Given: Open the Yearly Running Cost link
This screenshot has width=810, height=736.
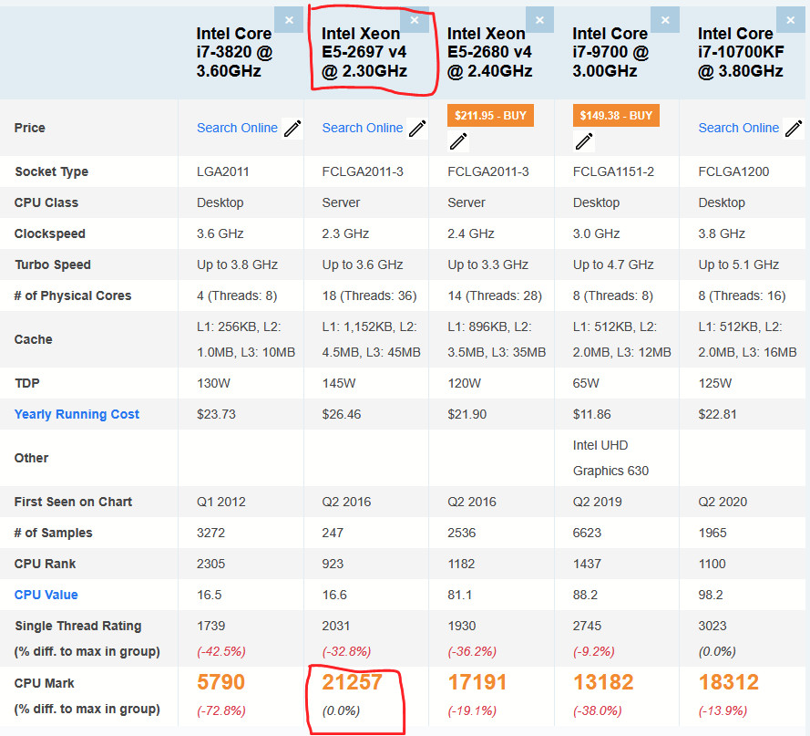Looking at the screenshot, I should point(77,414).
